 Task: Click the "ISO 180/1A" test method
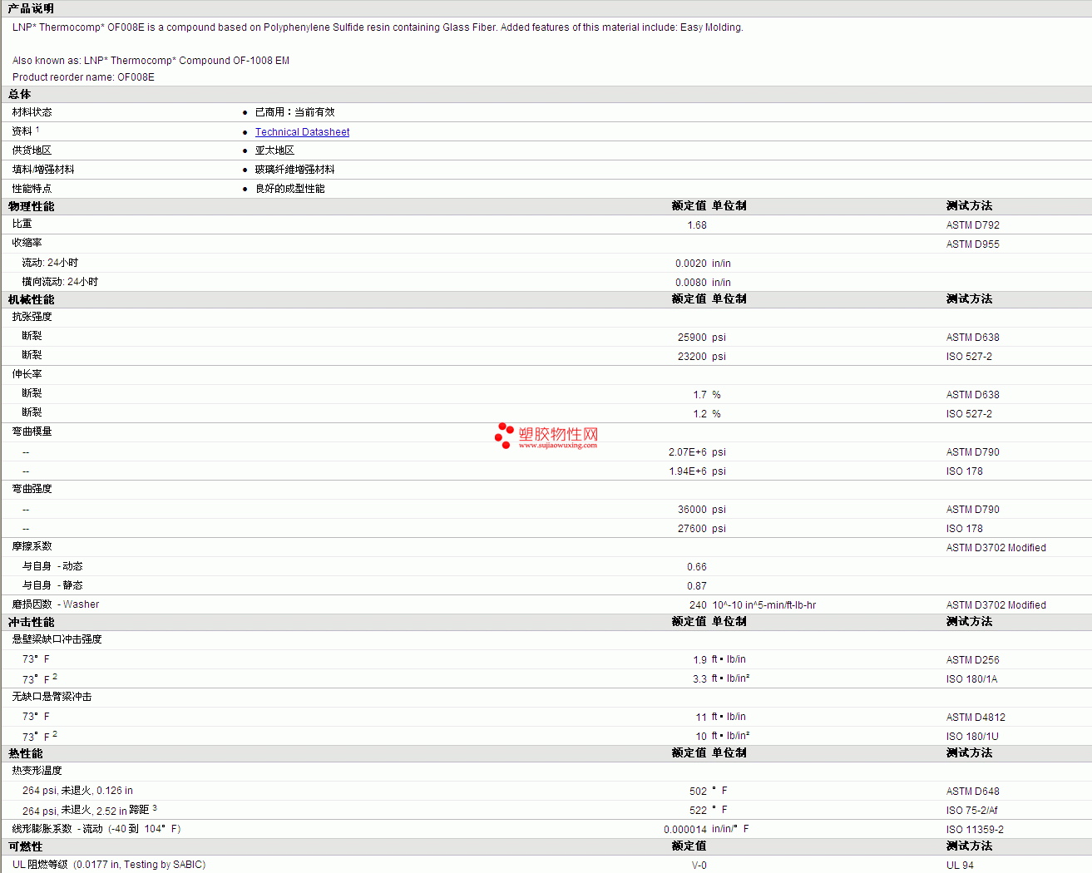(x=972, y=679)
